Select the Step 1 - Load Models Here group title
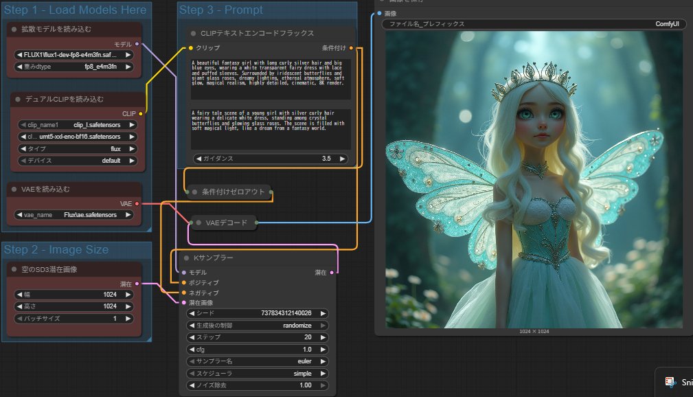The width and height of the screenshot is (693, 397). click(75, 10)
